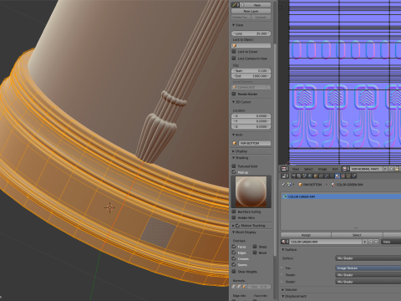Click the COLOR GREEN RIM material icon in breadcrumb
Image resolution: width=401 pixels, height=301 pixels.
click(333, 185)
